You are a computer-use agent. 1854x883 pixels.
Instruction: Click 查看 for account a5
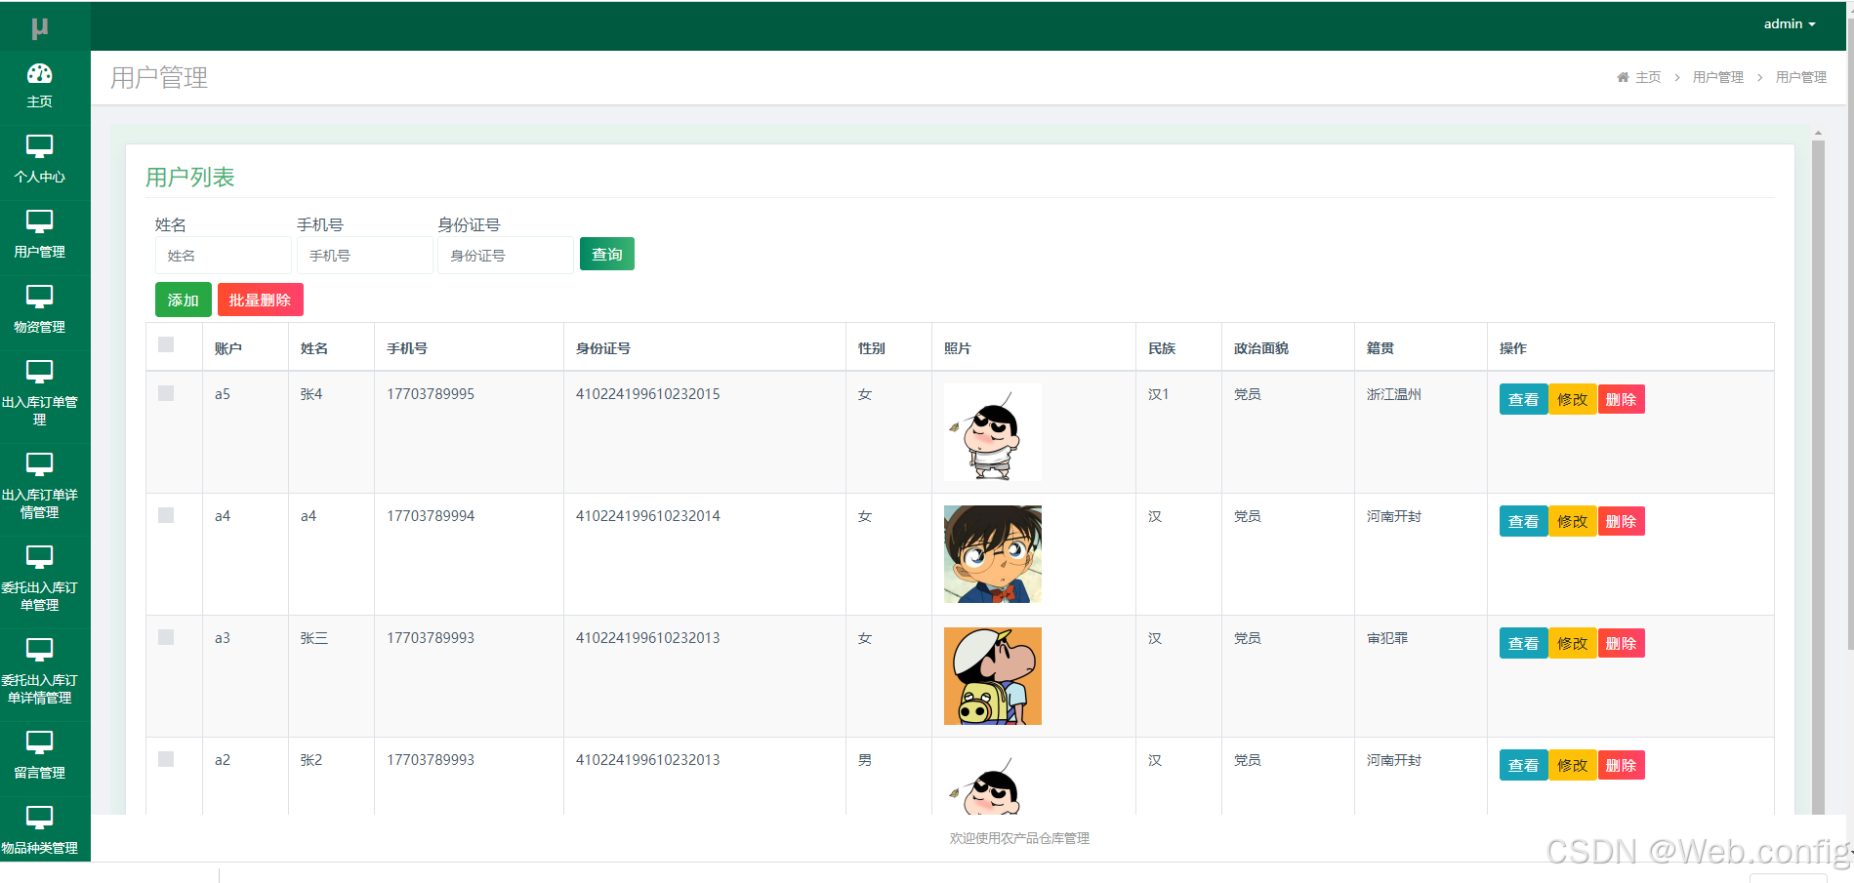click(1523, 399)
